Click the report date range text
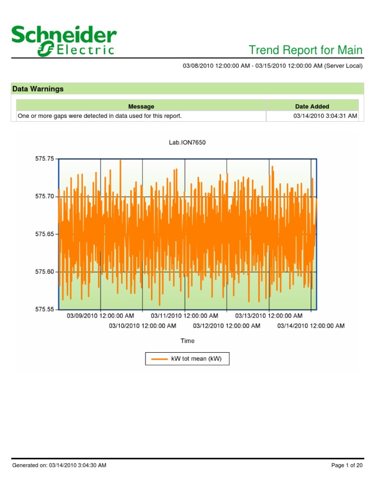Image resolution: width=375 pixels, height=501 pixels. click(272, 66)
